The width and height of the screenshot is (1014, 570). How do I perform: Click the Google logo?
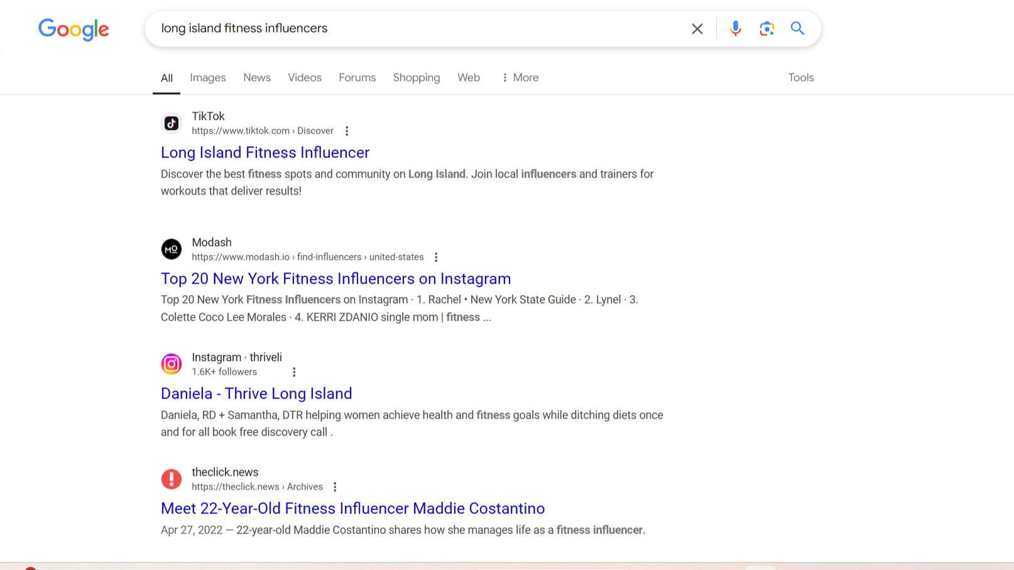click(x=74, y=29)
